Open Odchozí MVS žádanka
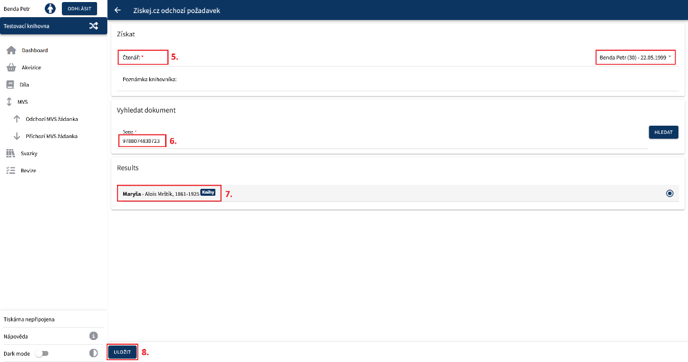This screenshot has width=688, height=362. coord(51,119)
